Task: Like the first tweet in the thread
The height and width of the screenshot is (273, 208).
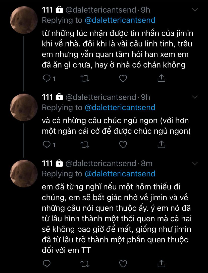Action: [123, 79]
